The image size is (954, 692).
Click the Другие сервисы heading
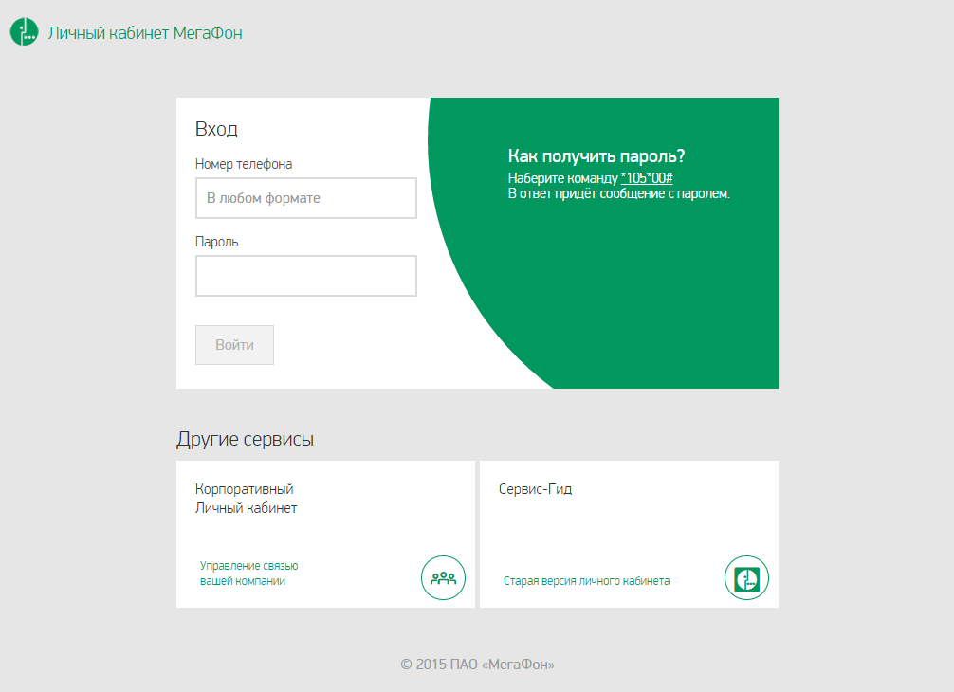pyautogui.click(x=246, y=439)
